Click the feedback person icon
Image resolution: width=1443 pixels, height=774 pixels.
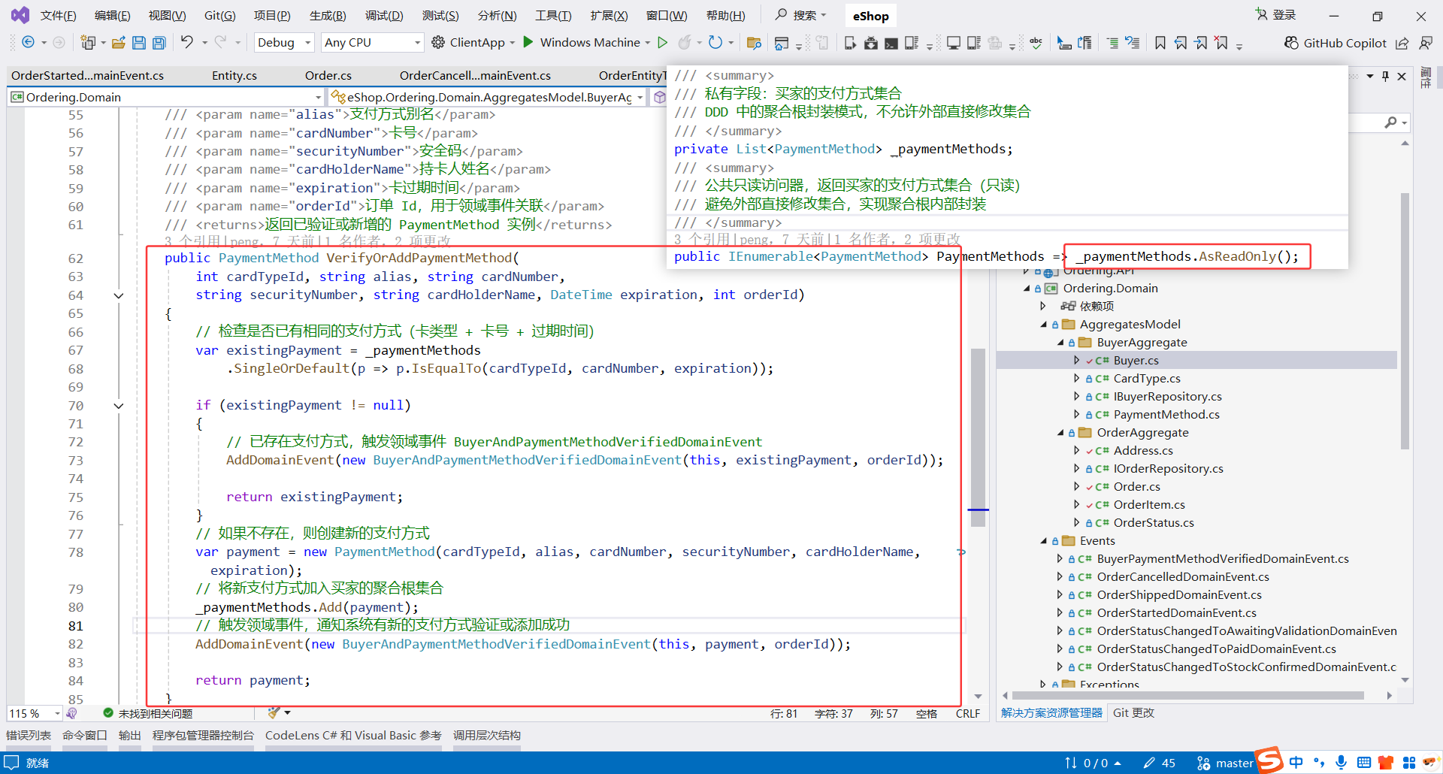point(1426,43)
